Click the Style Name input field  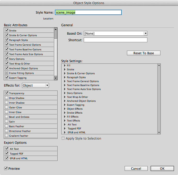(88, 12)
